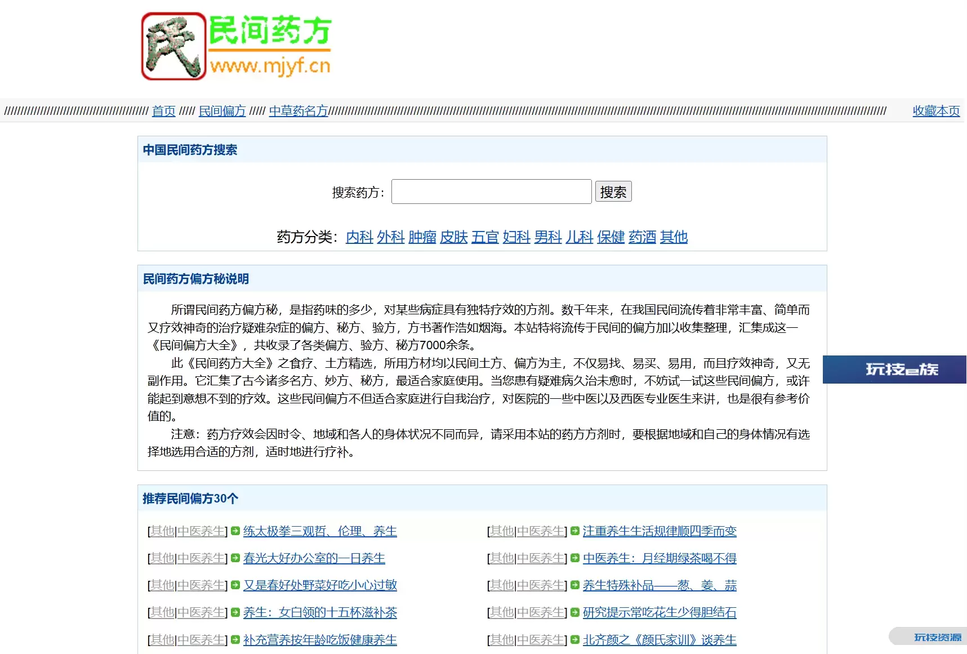Viewport: 967px width, 654px height.
Task: Focus the 搜索药方 text input field
Action: click(x=491, y=192)
